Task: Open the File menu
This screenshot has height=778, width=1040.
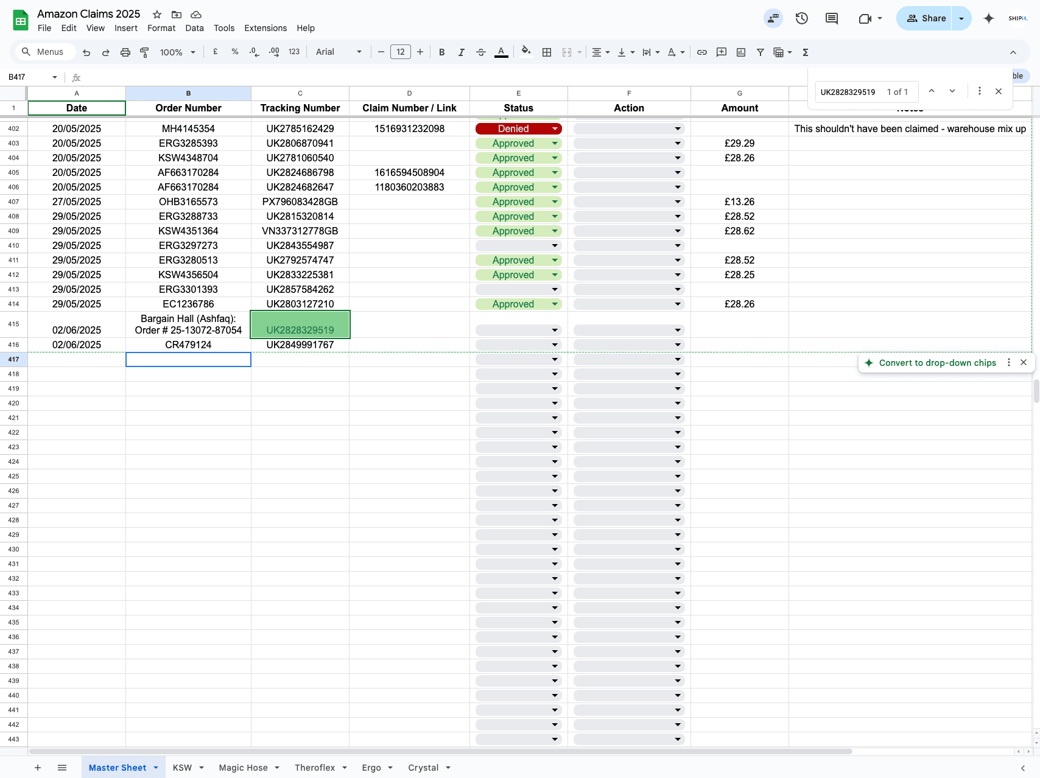Action: click(x=44, y=28)
